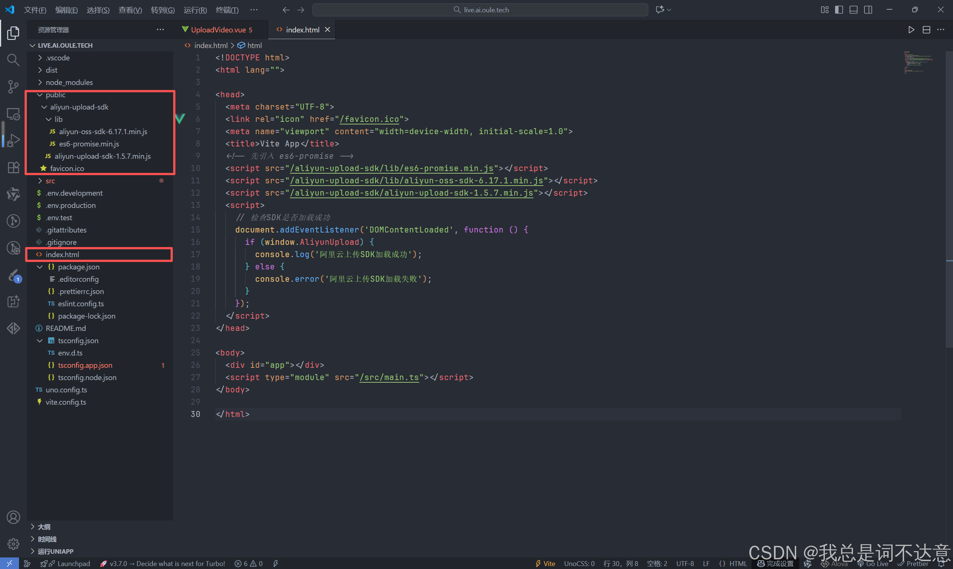Expand the 大纲 outline section

pyautogui.click(x=44, y=527)
